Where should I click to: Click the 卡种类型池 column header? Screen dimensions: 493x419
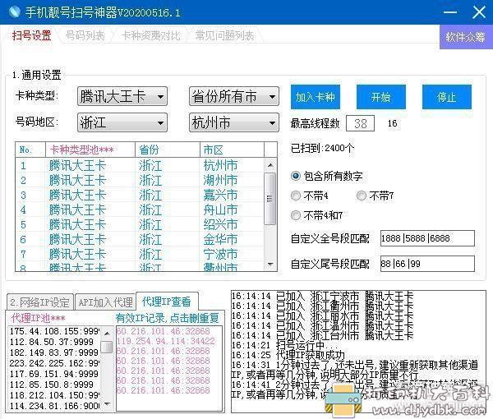[x=90, y=150]
